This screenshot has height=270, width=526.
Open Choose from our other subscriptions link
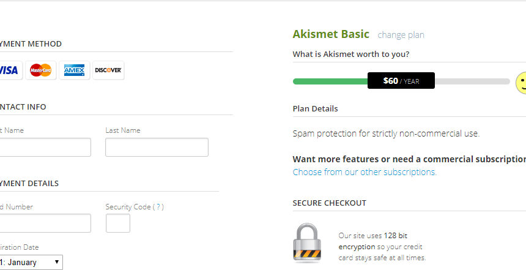pos(365,172)
